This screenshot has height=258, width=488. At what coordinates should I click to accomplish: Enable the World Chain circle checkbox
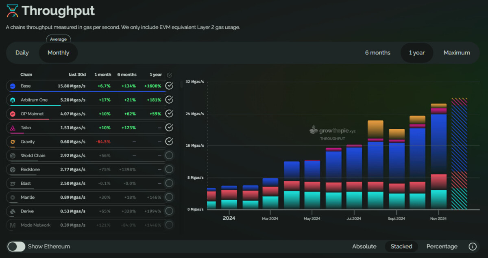169,155
